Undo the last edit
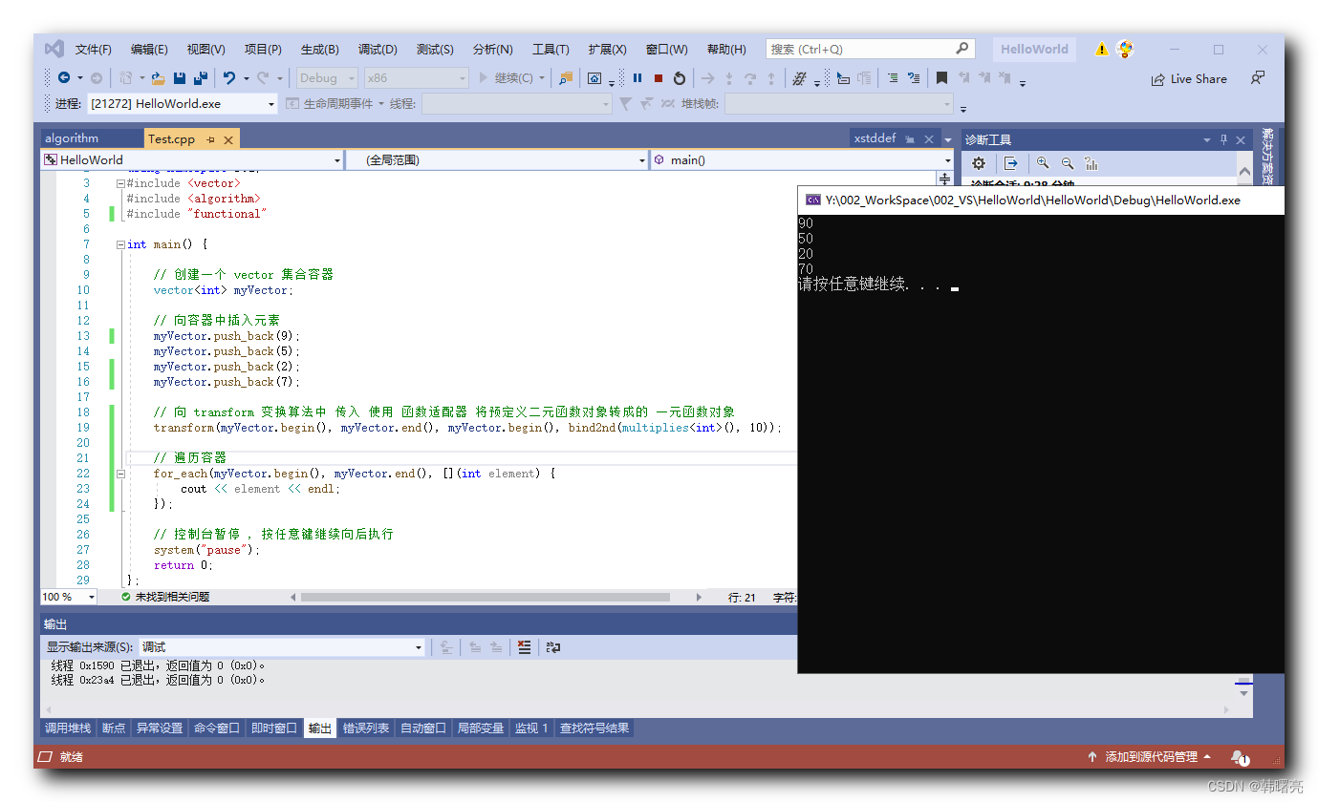Screen dimensions: 1318x802 (x=229, y=78)
